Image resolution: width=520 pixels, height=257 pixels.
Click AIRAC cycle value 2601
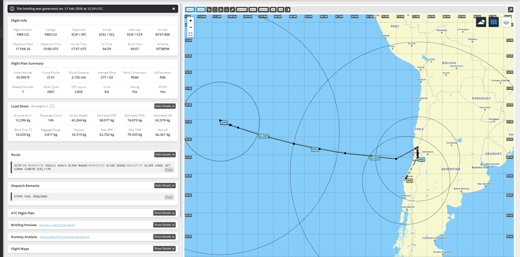(51, 92)
